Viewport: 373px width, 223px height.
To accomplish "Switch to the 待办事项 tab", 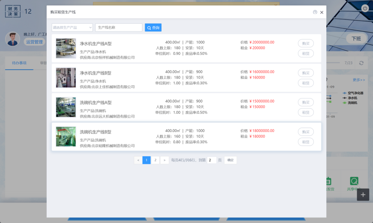I will (x=19, y=63).
